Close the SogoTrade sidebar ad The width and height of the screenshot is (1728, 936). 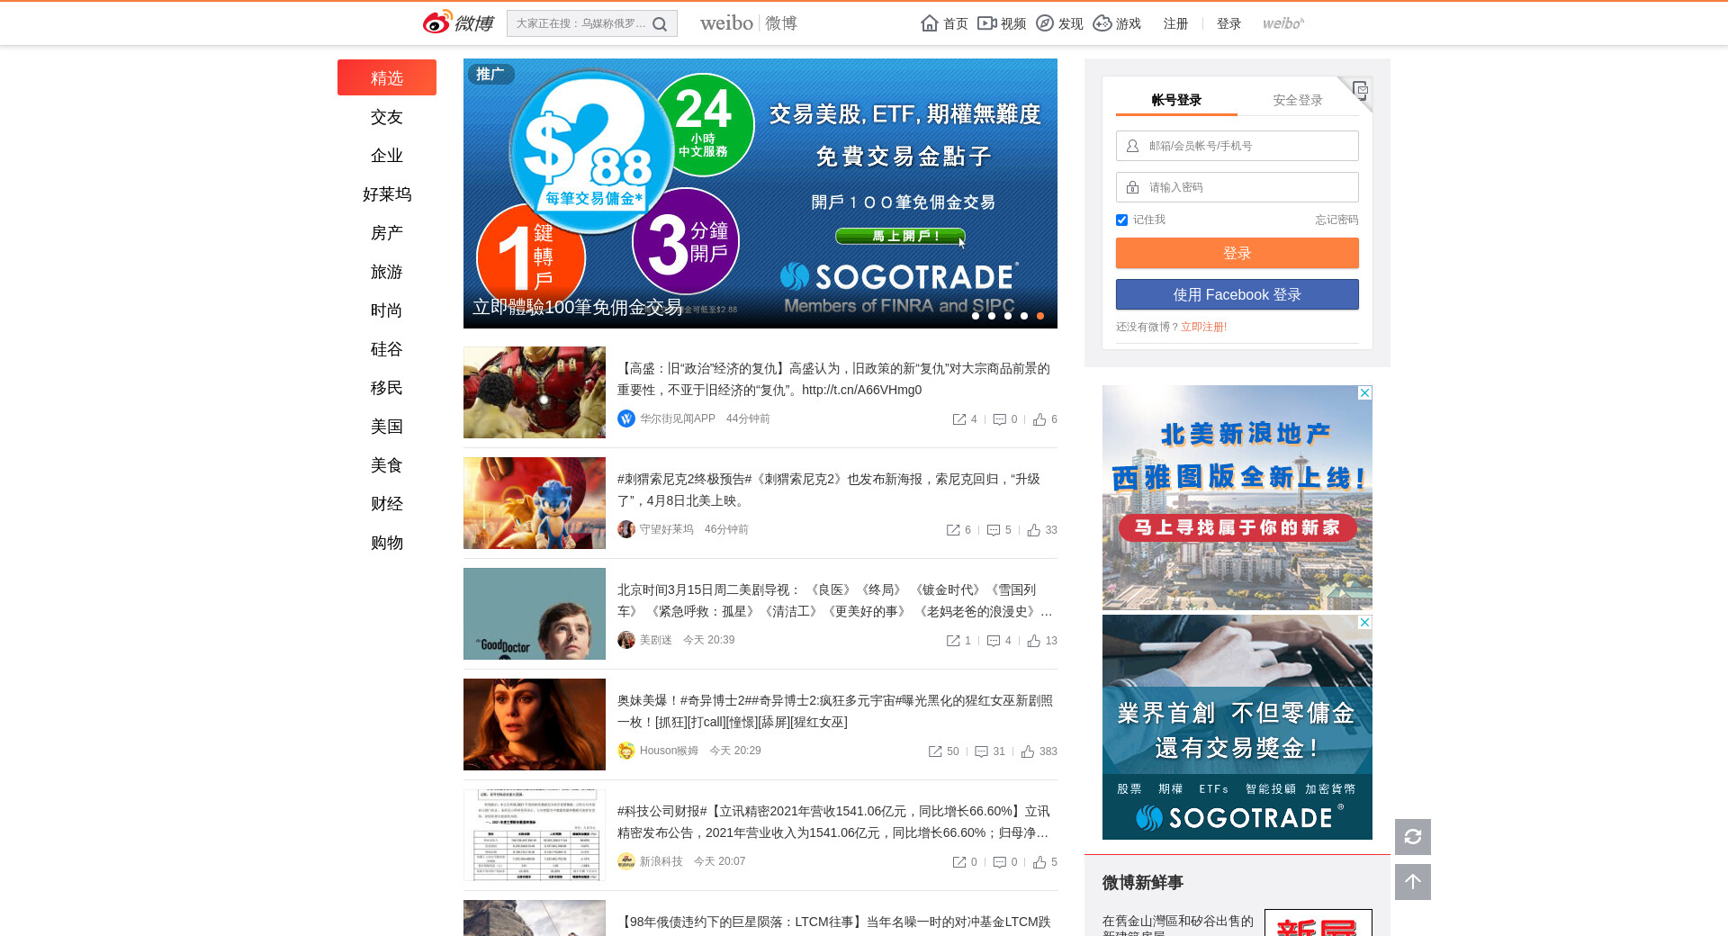point(1364,623)
